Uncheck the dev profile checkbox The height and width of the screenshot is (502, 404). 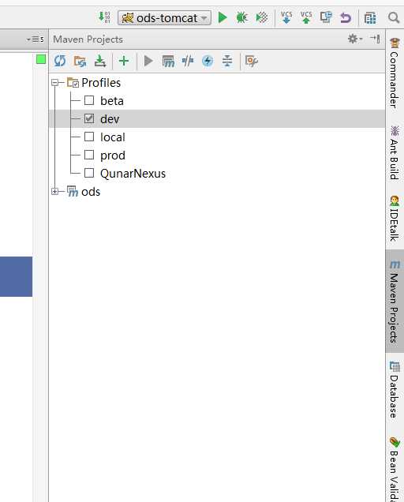(x=89, y=118)
